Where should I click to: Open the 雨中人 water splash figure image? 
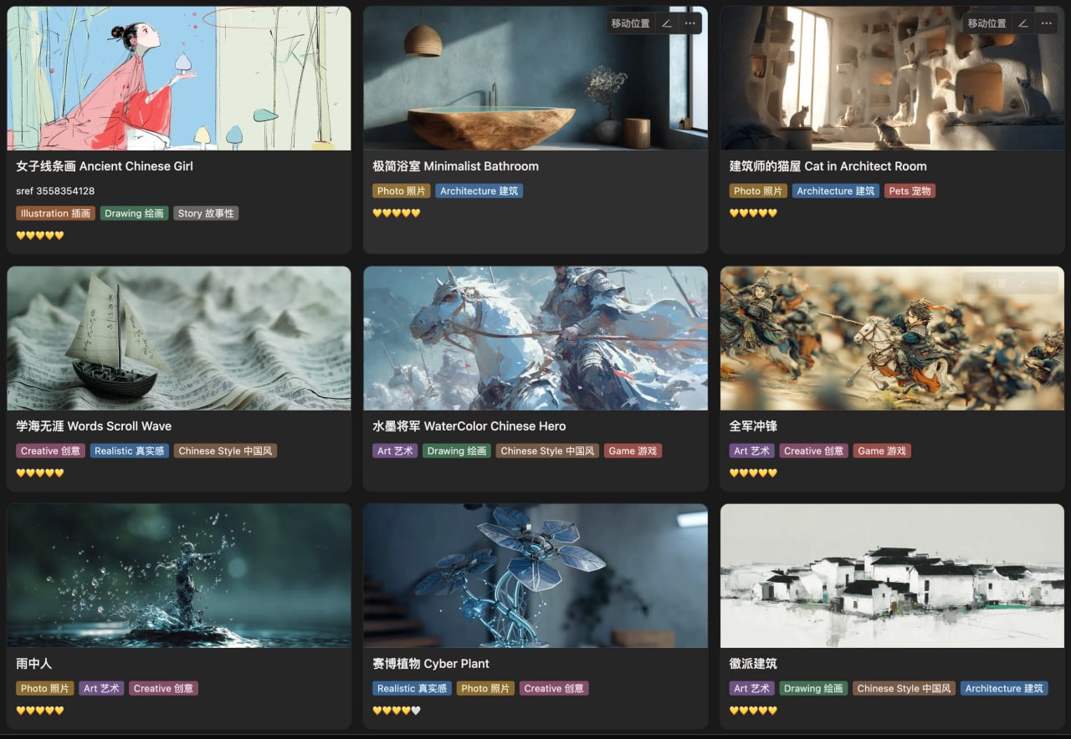click(x=179, y=576)
